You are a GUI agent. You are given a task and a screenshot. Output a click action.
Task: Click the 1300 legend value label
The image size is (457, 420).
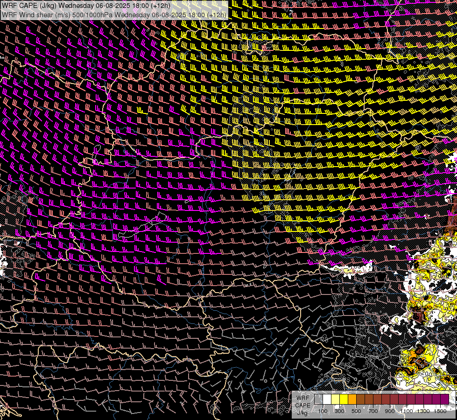point(423,411)
